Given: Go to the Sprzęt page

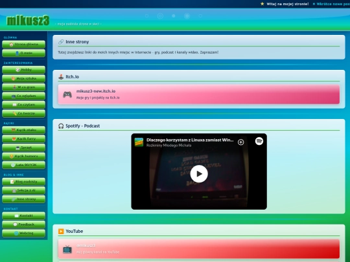Looking at the screenshot, I should (x=23, y=147).
